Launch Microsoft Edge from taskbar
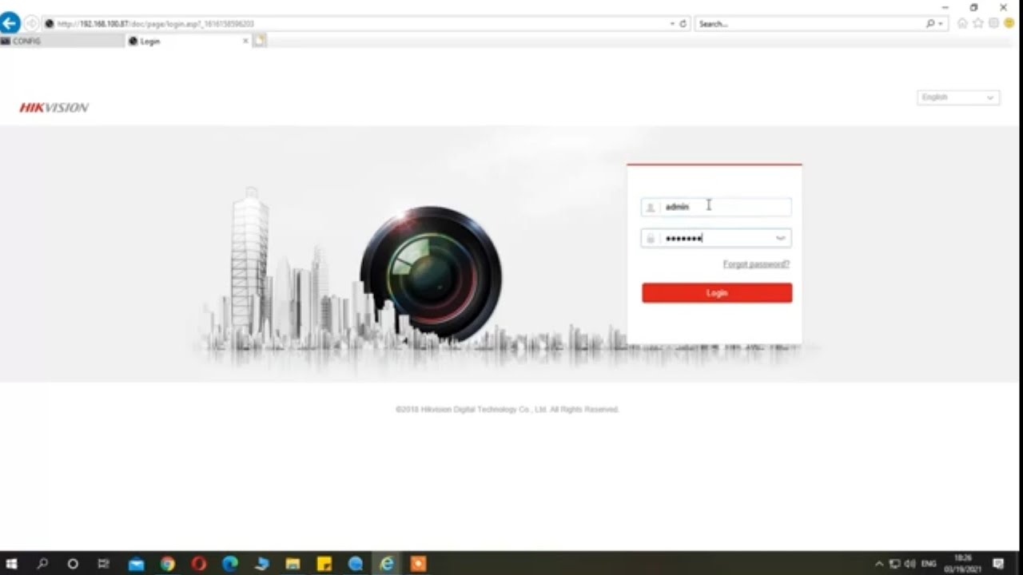This screenshot has width=1023, height=575. [x=230, y=564]
